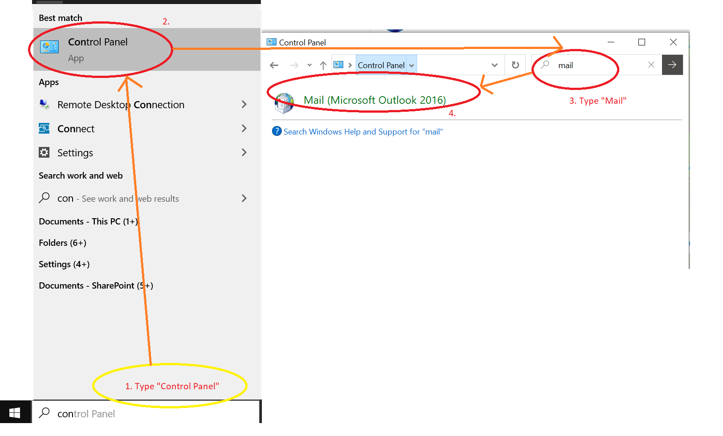Click the root breadcrumb chevron in address bar
This screenshot has width=723, height=436.
pos(350,65)
